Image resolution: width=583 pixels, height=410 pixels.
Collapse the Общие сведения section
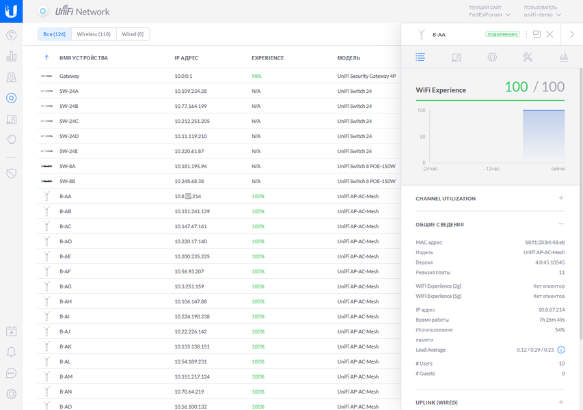click(560, 223)
